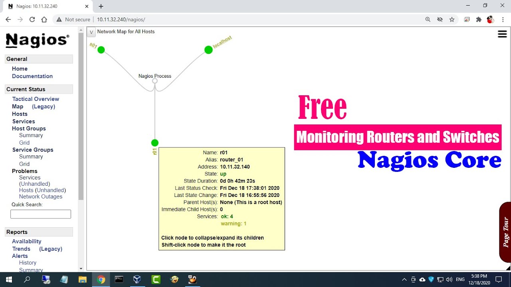
Task: Click the taskbar clock
Action: pos(479,279)
